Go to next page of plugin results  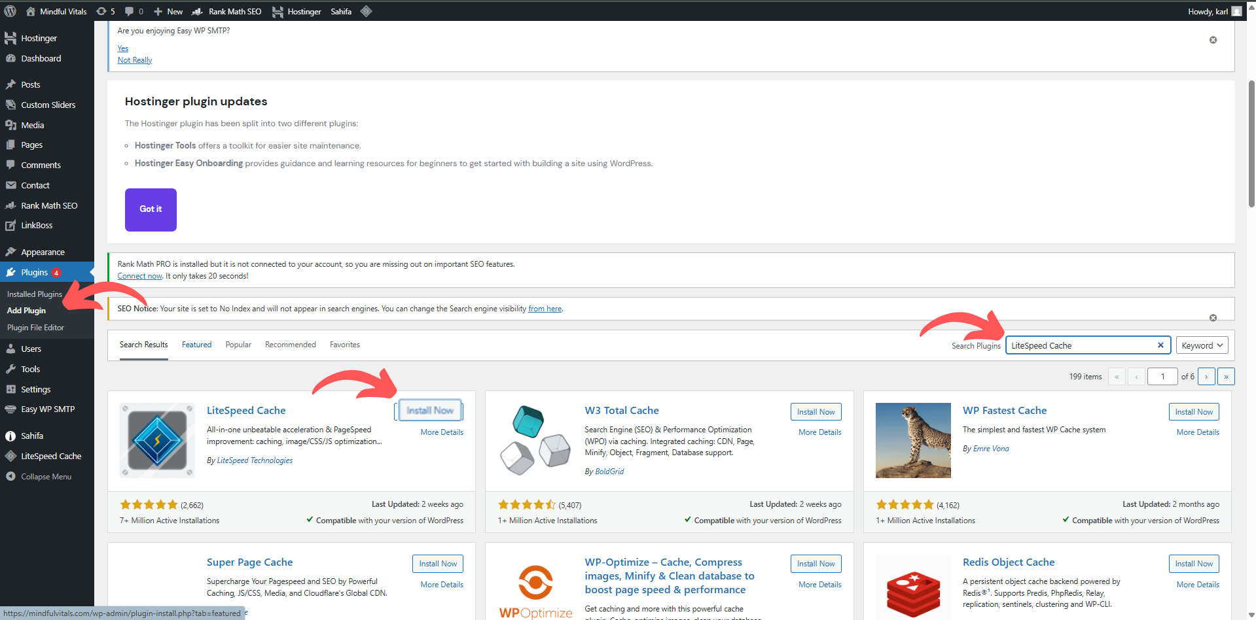pos(1206,377)
